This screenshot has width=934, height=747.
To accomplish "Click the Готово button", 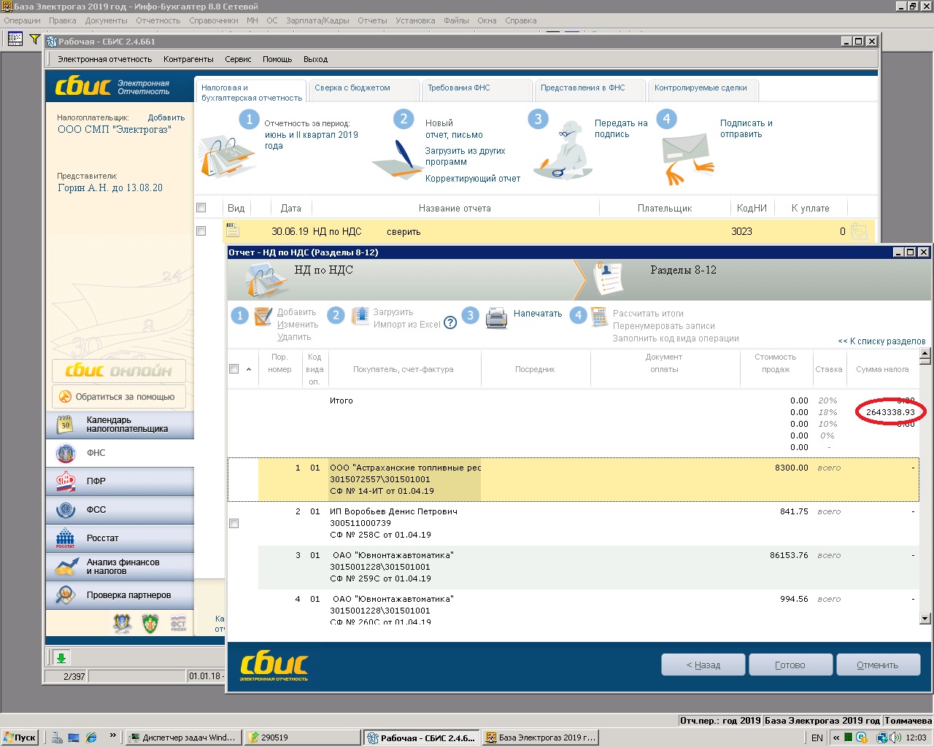I will [790, 665].
